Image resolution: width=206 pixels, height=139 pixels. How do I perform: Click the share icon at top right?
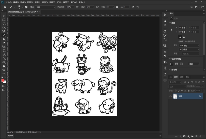pos(203,7)
